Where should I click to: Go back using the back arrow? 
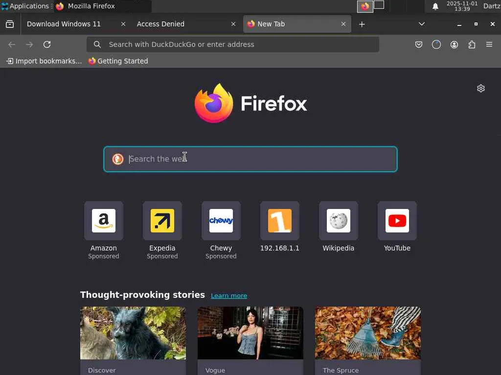(x=12, y=44)
